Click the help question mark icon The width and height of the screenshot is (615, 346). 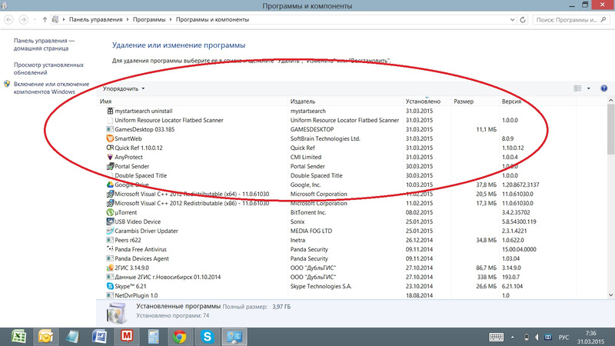pyautogui.click(x=603, y=89)
